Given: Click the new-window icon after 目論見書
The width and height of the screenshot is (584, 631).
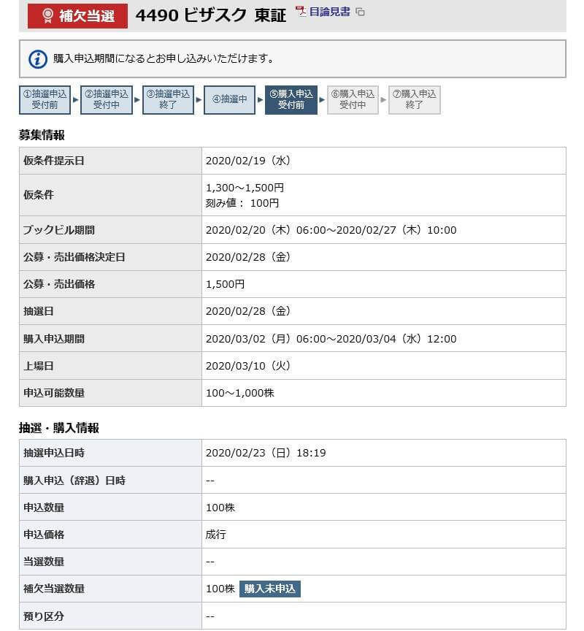Looking at the screenshot, I should [360, 12].
